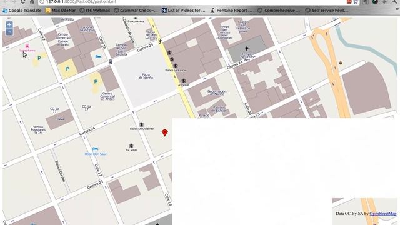Click the Banco De Occidente label

[x=142, y=129]
